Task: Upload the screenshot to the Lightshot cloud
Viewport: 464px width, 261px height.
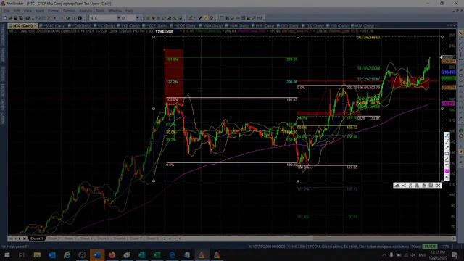Action: pos(397,186)
